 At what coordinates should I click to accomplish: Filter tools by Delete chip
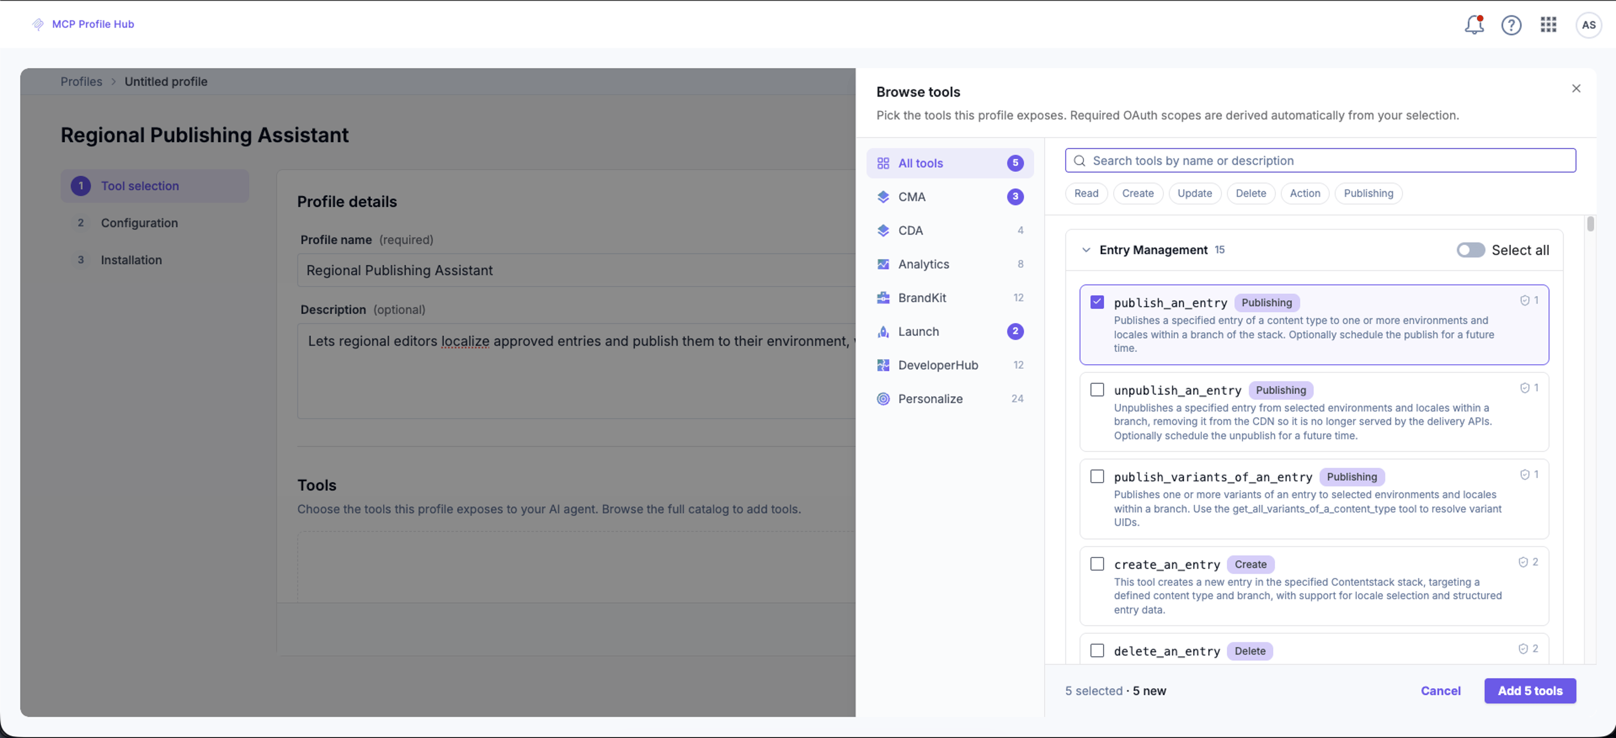tap(1250, 193)
